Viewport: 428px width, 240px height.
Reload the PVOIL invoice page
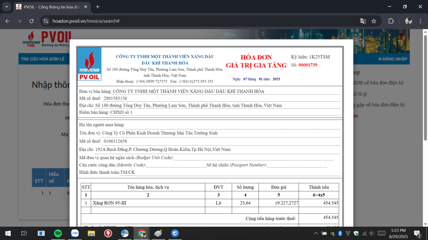tap(31, 21)
